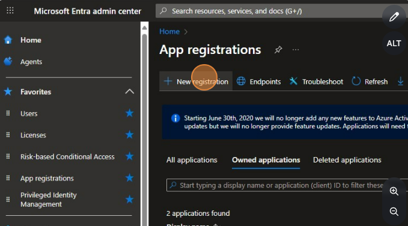The width and height of the screenshot is (408, 226).
Task: Open Endpoints from the toolbar
Action: (x=258, y=82)
